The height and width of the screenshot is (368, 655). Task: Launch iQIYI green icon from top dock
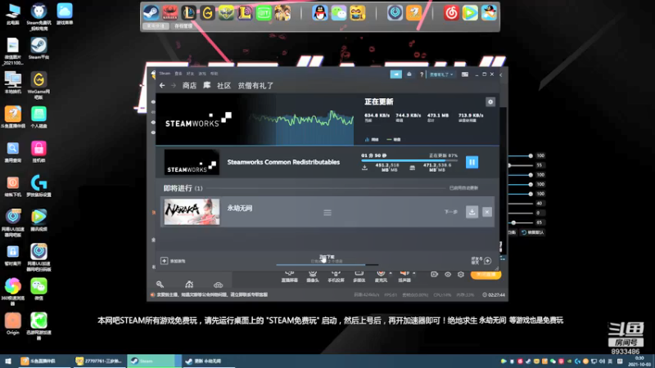(x=264, y=12)
